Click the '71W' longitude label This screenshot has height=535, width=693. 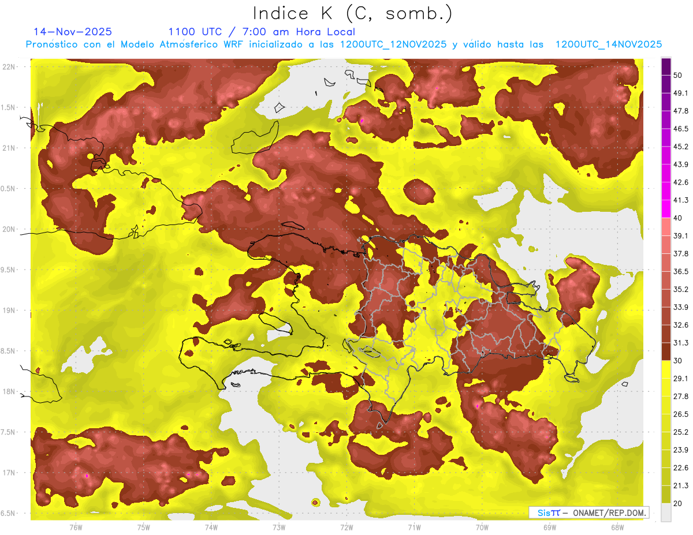(414, 527)
